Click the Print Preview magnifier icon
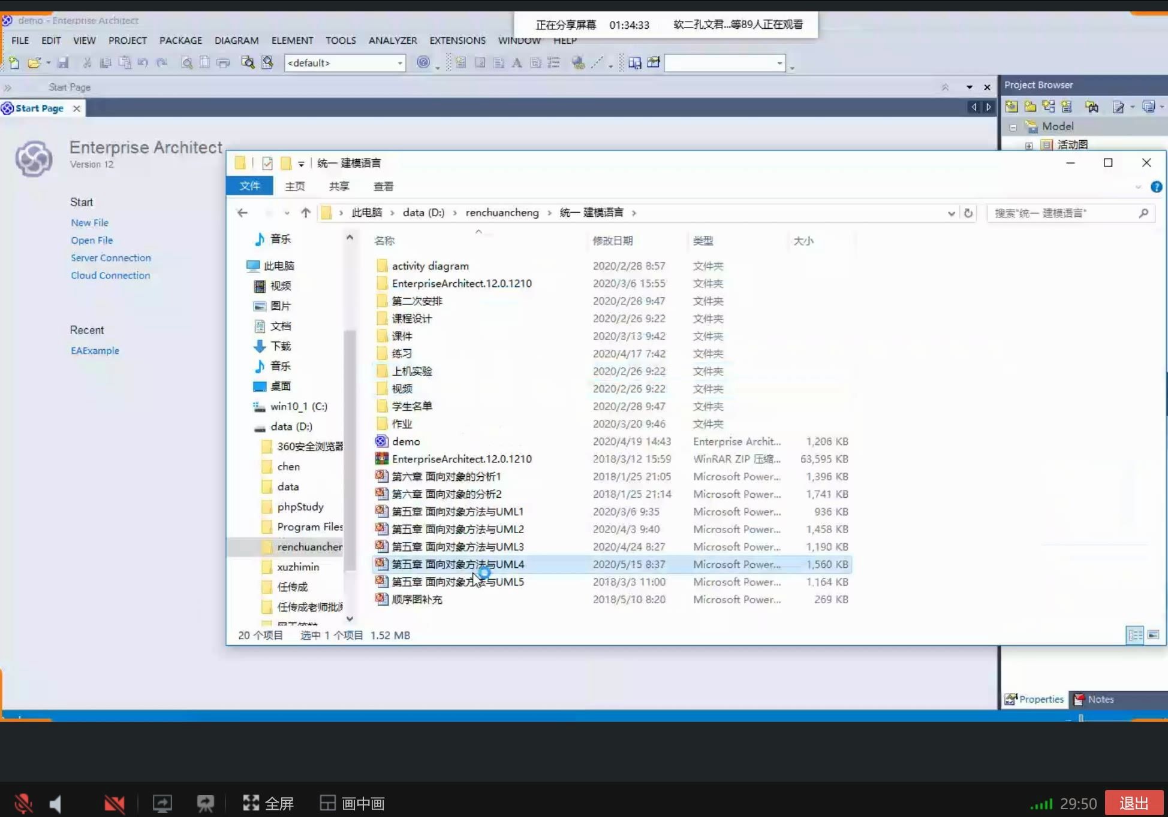The height and width of the screenshot is (817, 1168). pos(186,63)
